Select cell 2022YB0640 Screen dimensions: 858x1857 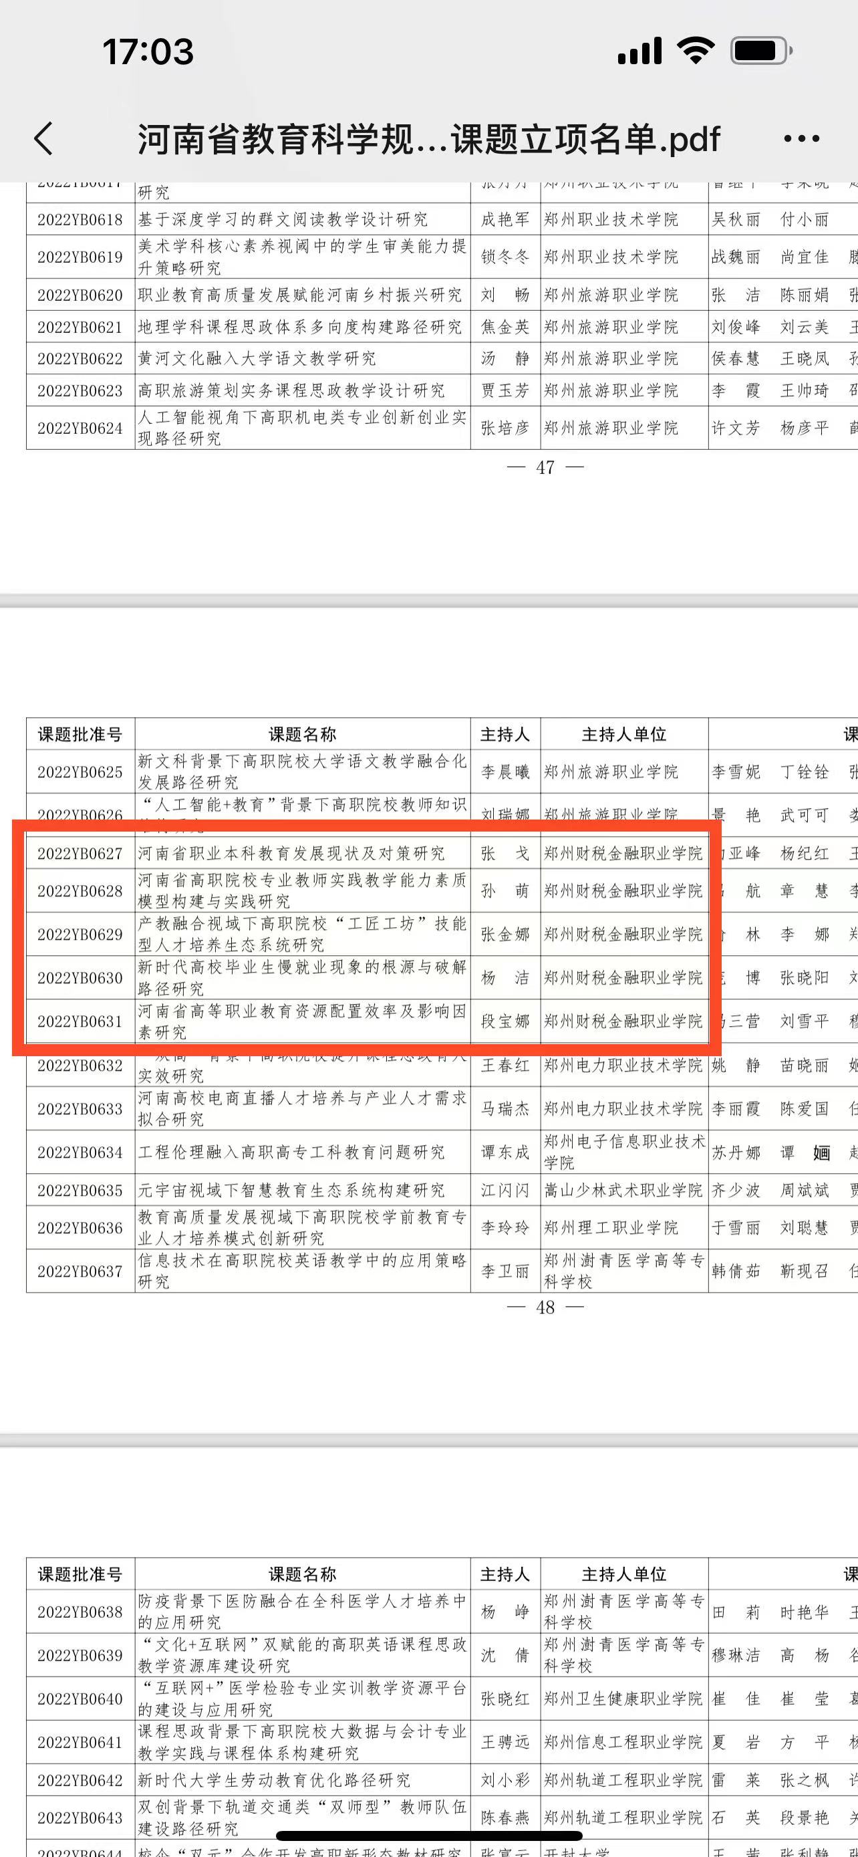tap(80, 1699)
